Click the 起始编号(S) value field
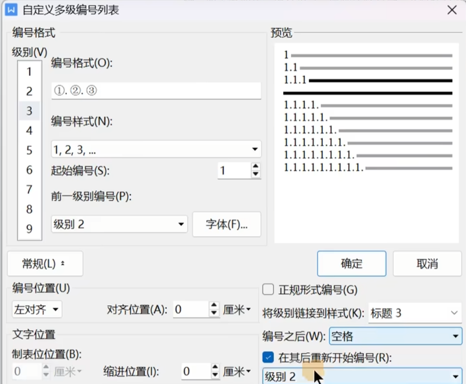This screenshot has height=384, width=466. (x=234, y=171)
